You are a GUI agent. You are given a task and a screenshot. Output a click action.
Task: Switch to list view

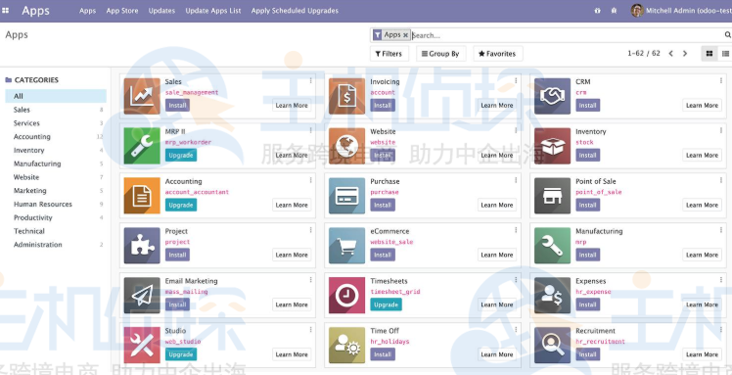click(x=725, y=54)
